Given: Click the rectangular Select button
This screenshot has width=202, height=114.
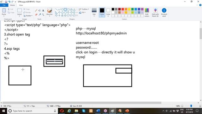Looking at the screenshot, I should coord(20,10).
